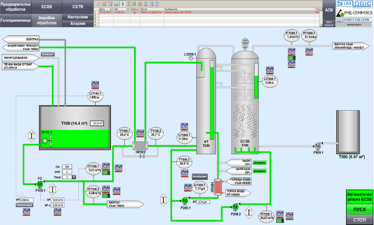Image resolution: width=374 pixels, height=225 pixels.
Task: Click print icon in alarm toolbar
Action: point(116,4)
